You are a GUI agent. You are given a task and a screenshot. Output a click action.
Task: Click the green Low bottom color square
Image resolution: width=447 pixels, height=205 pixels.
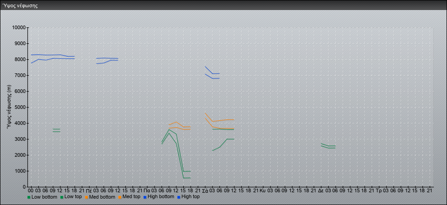tap(29, 197)
